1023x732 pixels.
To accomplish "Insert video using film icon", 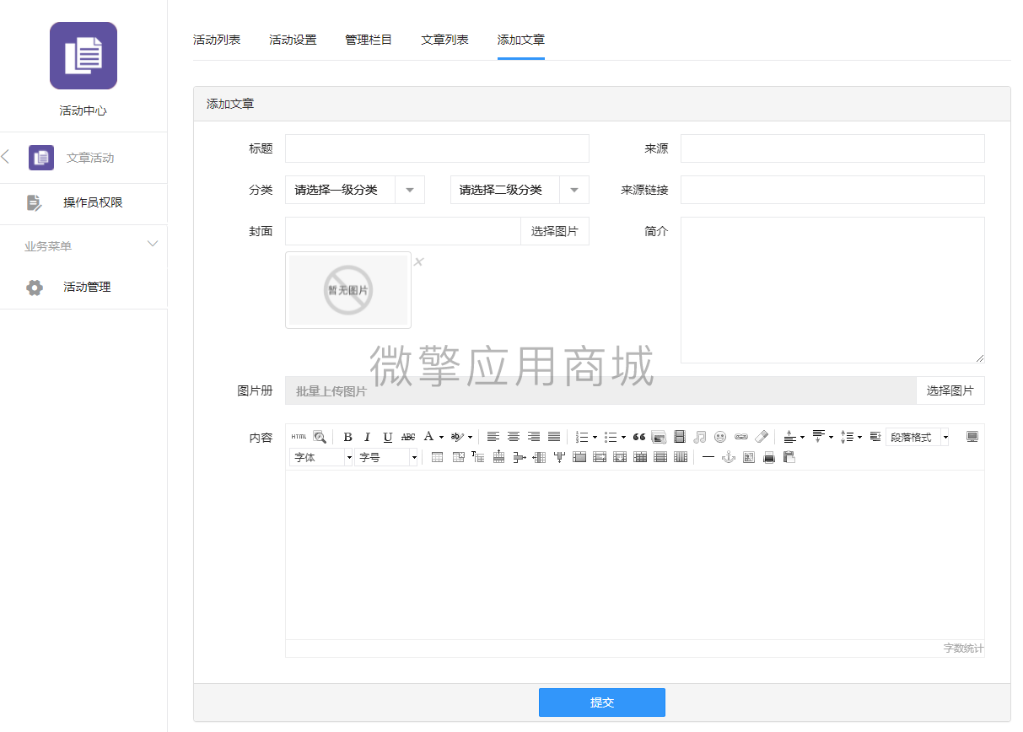I will point(680,437).
